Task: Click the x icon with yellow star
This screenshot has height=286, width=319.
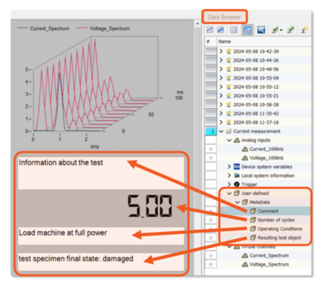Action: tap(304, 30)
